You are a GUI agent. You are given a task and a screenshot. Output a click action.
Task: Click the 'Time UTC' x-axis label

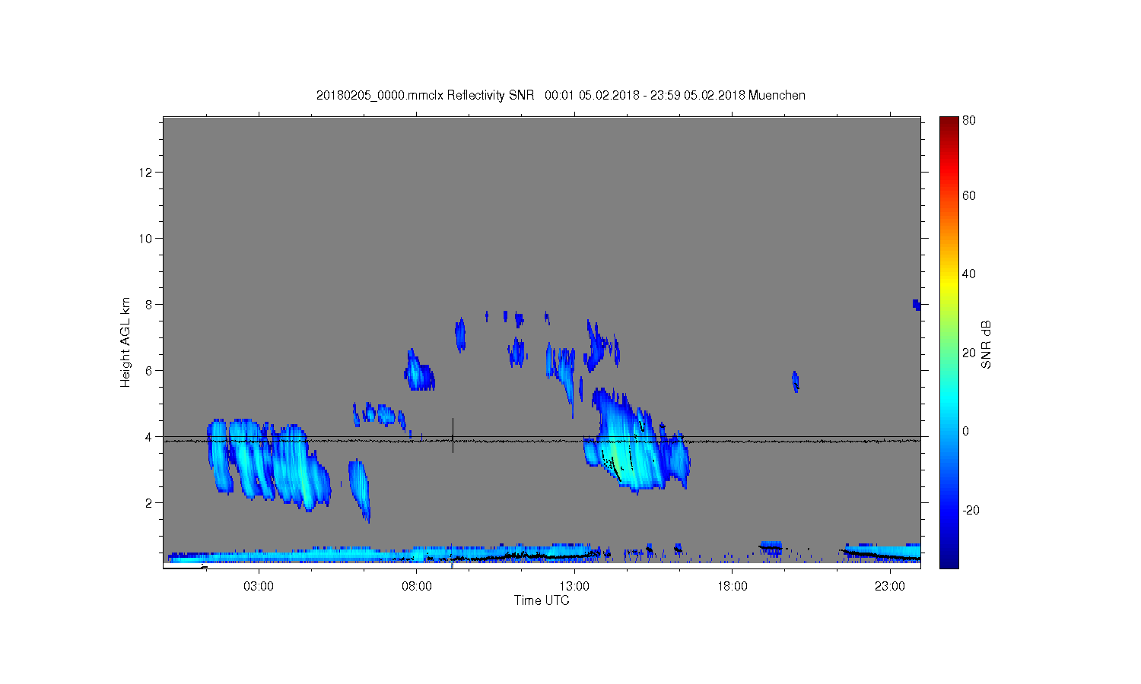click(x=542, y=600)
